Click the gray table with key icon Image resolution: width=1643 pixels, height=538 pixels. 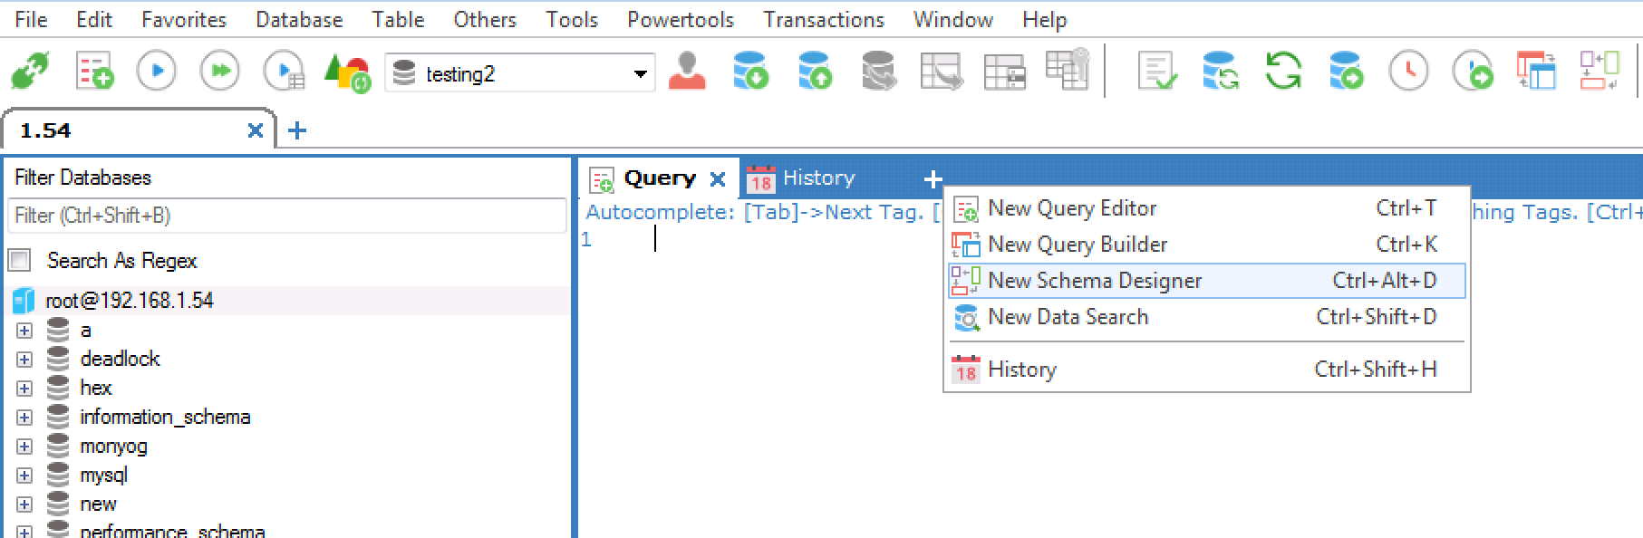coord(1068,70)
